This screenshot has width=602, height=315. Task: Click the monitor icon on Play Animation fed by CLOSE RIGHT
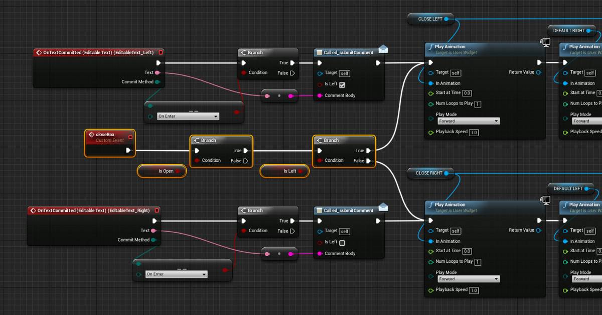coord(545,200)
